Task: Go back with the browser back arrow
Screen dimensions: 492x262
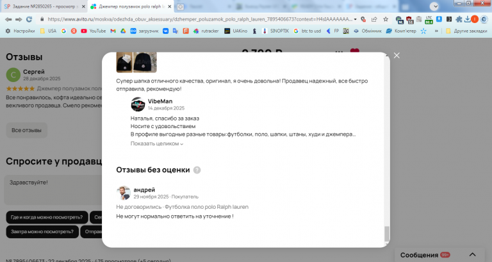Action: [8, 19]
